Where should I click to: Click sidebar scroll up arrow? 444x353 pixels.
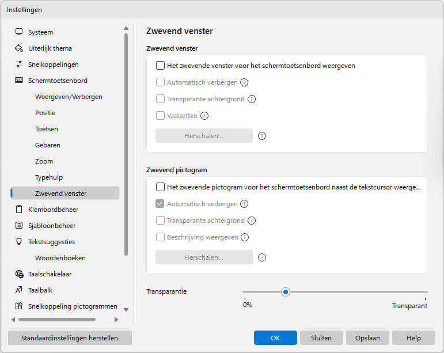pos(126,28)
